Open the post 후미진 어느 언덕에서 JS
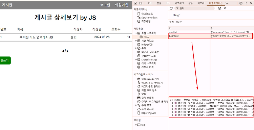254x130 pixels. (x=36, y=37)
